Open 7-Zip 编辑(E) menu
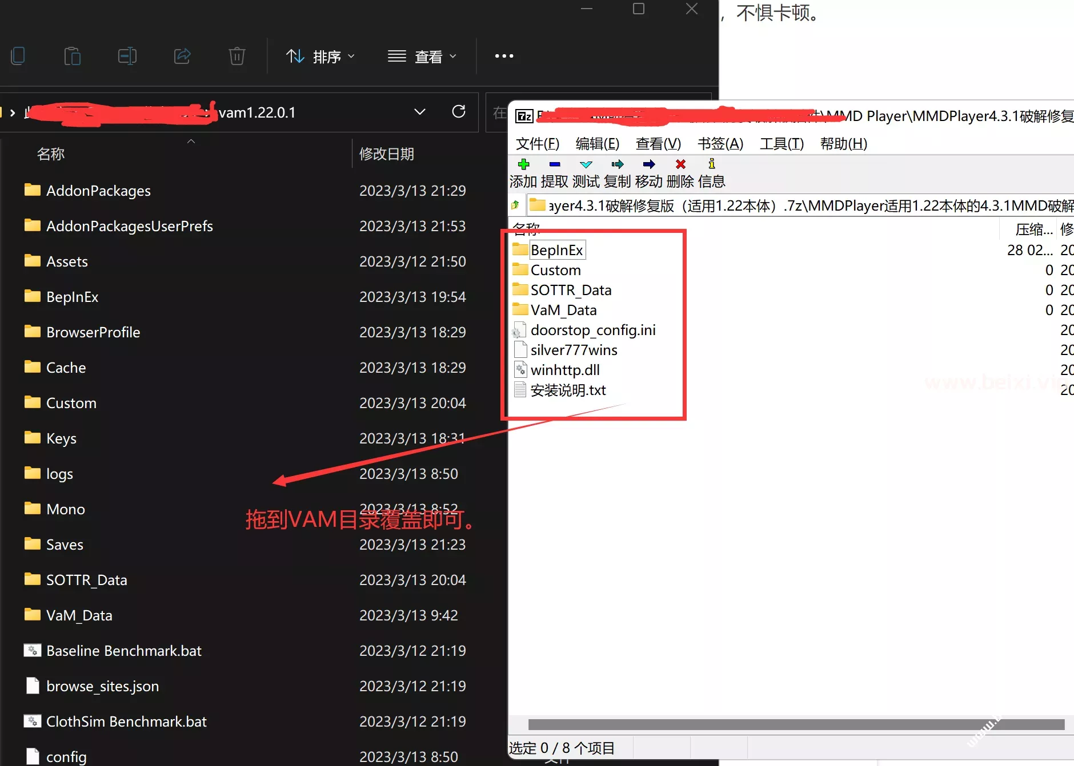 pyautogui.click(x=598, y=144)
